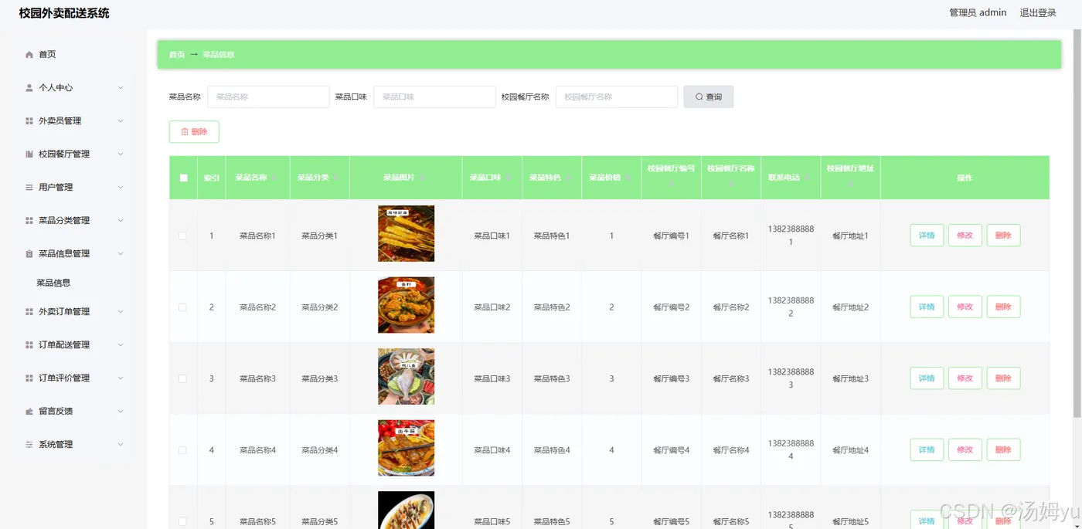This screenshot has width=1082, height=529.
Task: Click the sort arrows in 联系电话 header
Action: click(x=807, y=178)
